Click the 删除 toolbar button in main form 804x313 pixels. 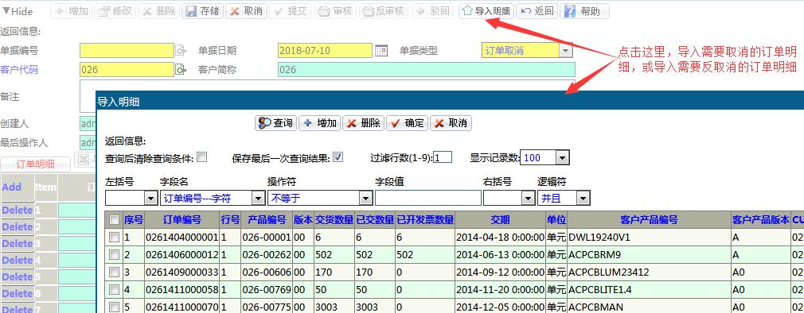point(158,11)
